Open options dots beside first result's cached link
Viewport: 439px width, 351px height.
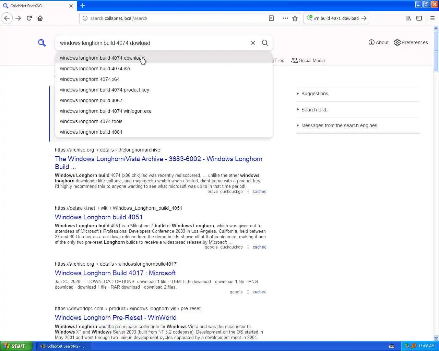248,192
